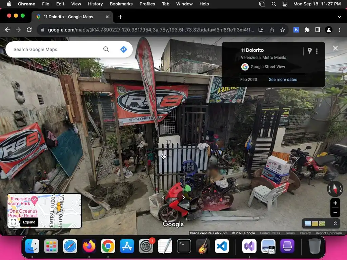Open the Profiles menu
347x260 pixels.
[147, 4]
